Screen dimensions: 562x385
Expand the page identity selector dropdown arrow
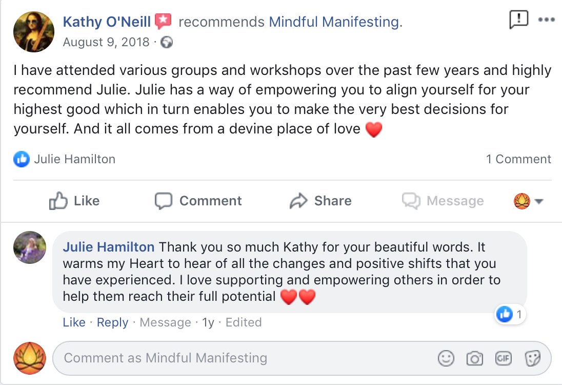[x=538, y=201]
